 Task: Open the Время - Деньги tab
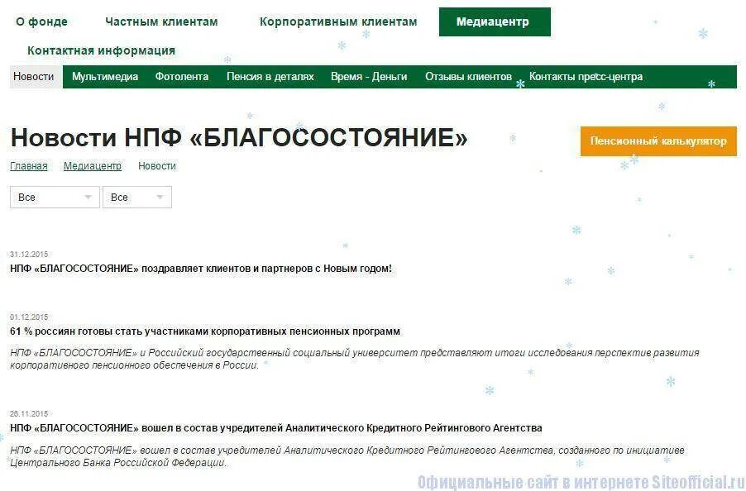pyautogui.click(x=369, y=76)
